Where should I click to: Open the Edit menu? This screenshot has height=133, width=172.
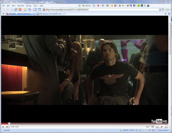tap(8, 6)
